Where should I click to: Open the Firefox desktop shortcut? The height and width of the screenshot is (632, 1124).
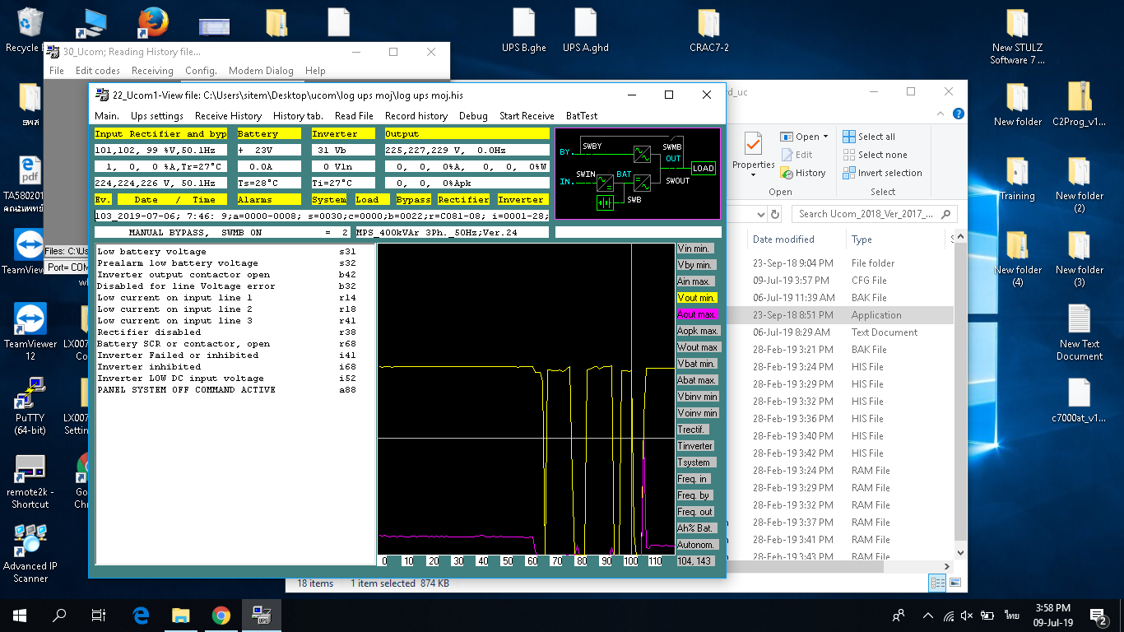pyautogui.click(x=153, y=23)
